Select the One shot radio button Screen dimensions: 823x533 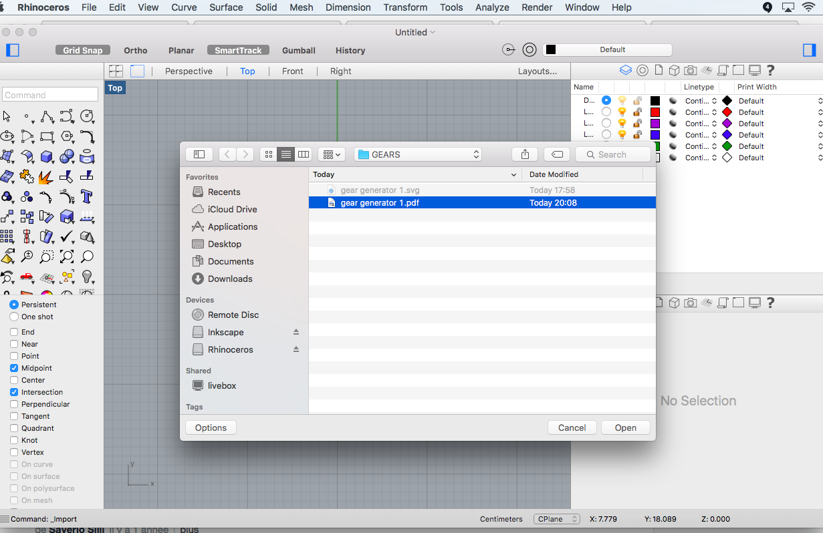point(14,317)
